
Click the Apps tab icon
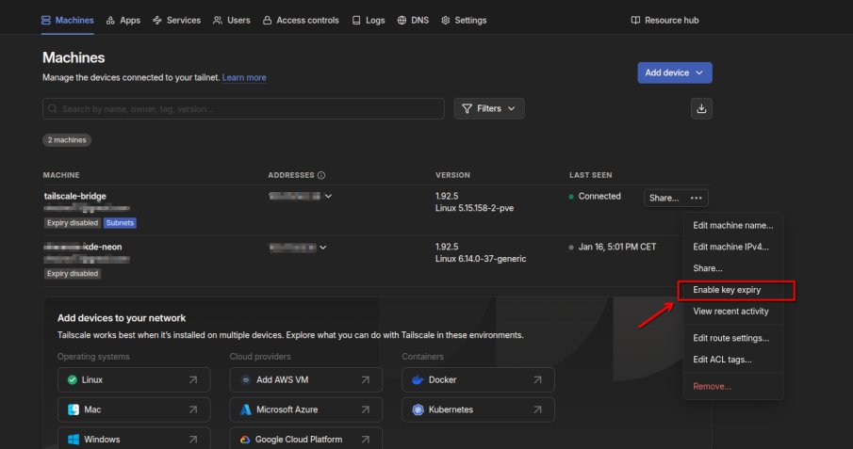(x=110, y=20)
